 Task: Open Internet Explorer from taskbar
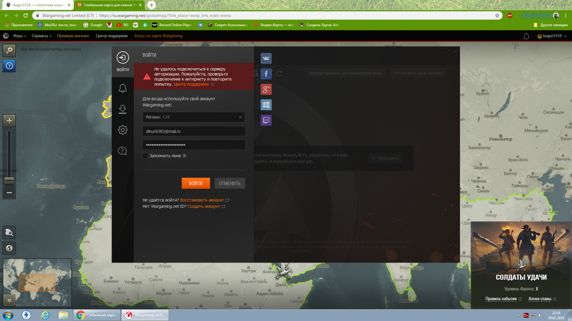[45, 315]
